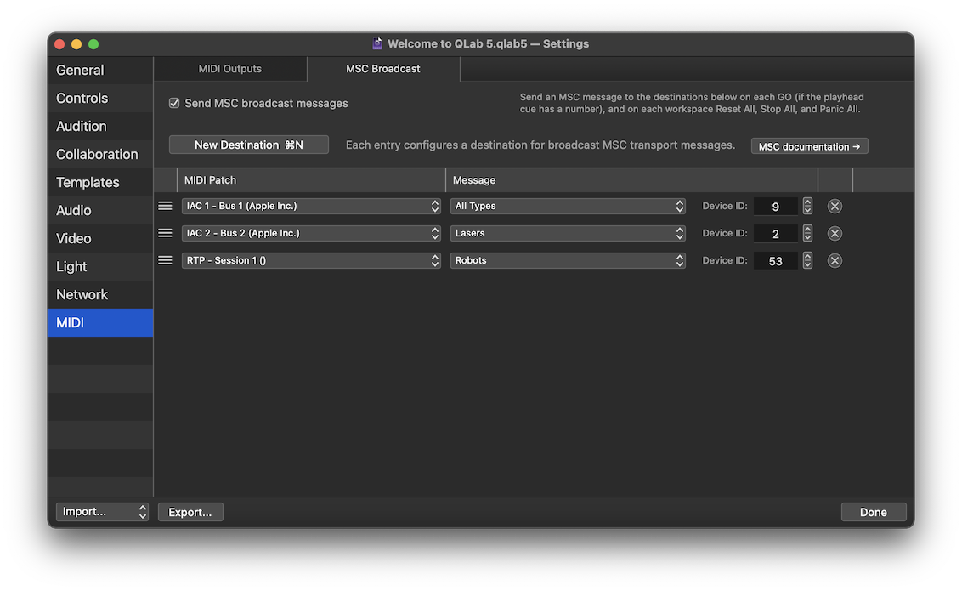Screen dimensions: 962x591
Task: Increment Device ID 9 with the up stepper
Action: (807, 202)
